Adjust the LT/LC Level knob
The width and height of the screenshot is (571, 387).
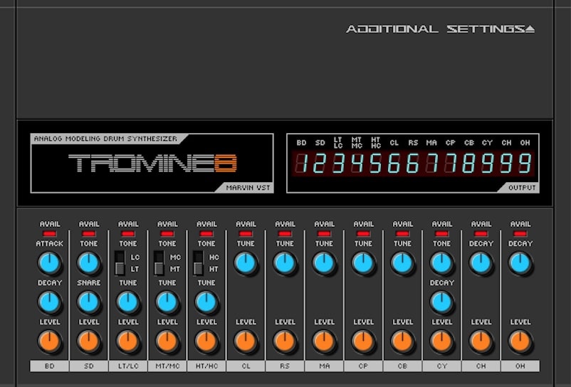click(x=128, y=341)
